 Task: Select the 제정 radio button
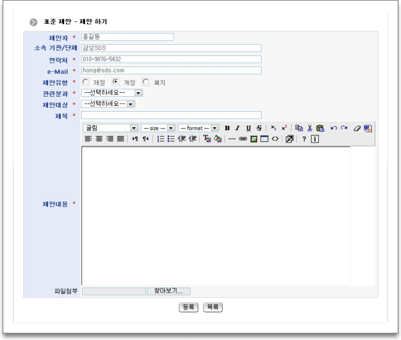click(x=85, y=82)
